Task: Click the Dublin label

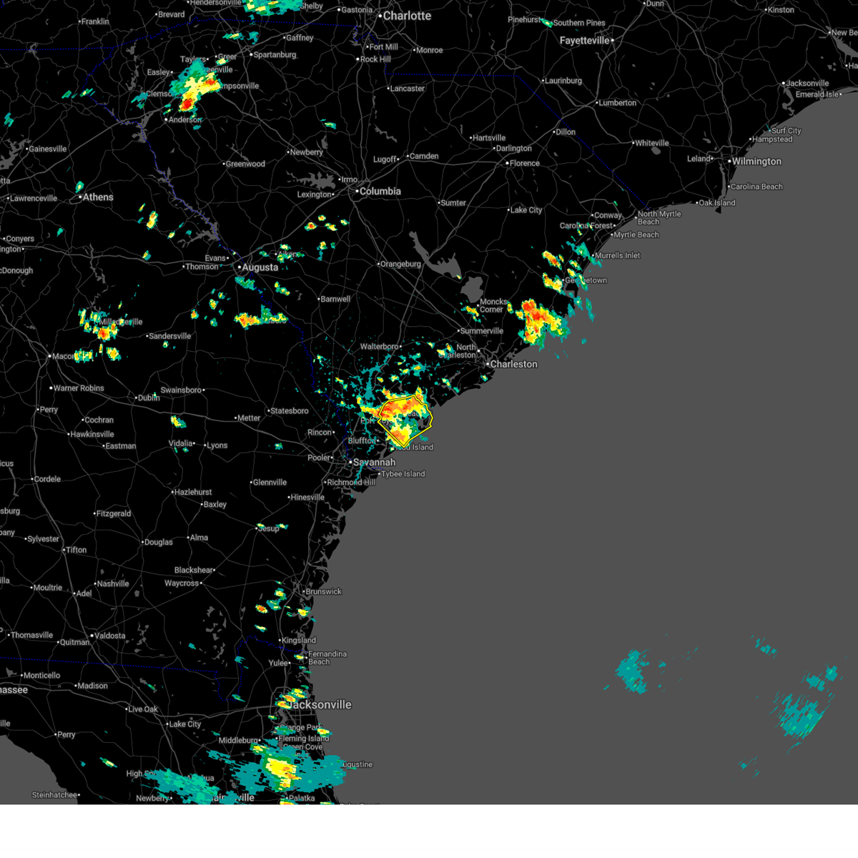Action: click(149, 398)
